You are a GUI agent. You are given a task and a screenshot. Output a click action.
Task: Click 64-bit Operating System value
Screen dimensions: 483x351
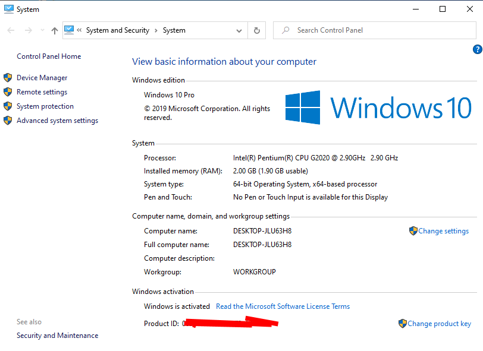(305, 184)
